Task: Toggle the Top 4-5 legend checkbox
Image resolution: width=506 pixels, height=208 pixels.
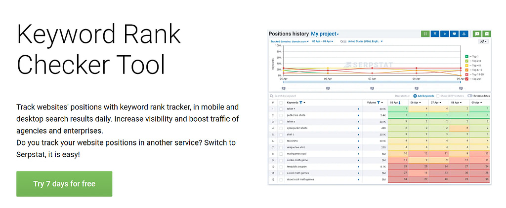Action: pos(466,66)
